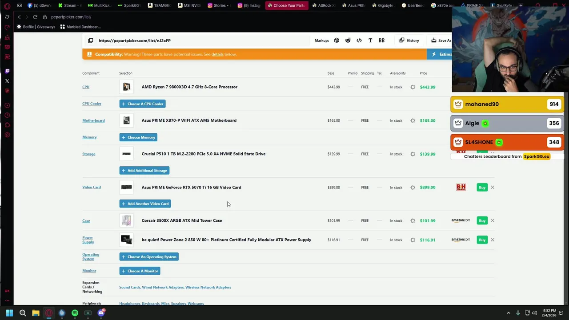Click the lock site-info icon in address bar

click(x=45, y=17)
